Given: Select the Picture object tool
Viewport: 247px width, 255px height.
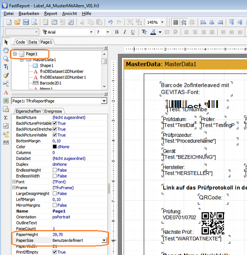Looking at the screenshot, I should (x=6, y=101).
